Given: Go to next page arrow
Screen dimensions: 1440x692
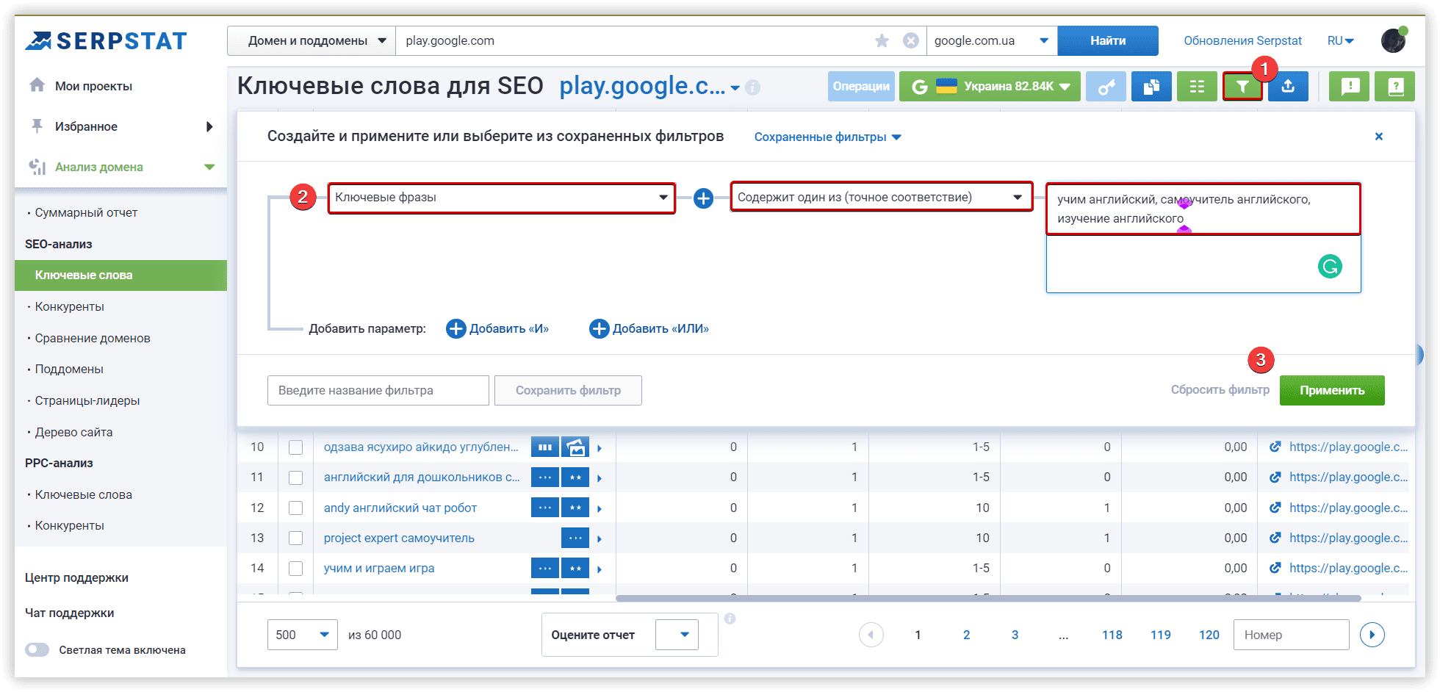Looking at the screenshot, I should (x=1372, y=635).
